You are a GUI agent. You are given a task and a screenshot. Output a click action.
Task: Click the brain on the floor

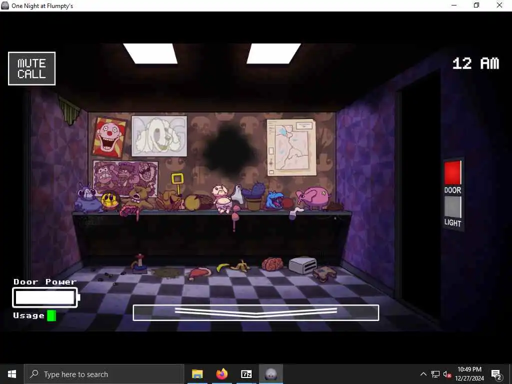point(272,264)
